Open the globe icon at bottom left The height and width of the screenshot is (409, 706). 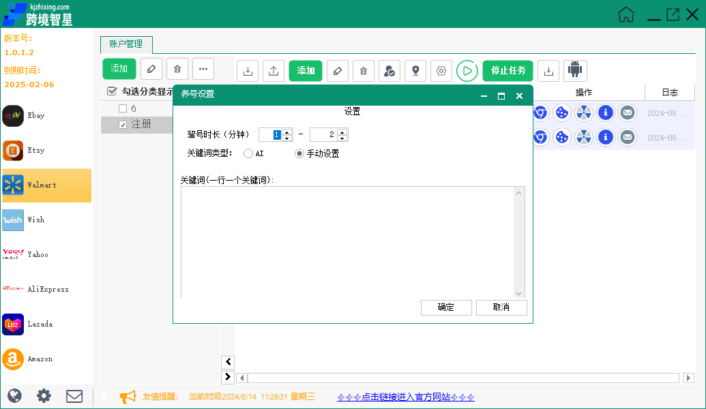pyautogui.click(x=14, y=396)
